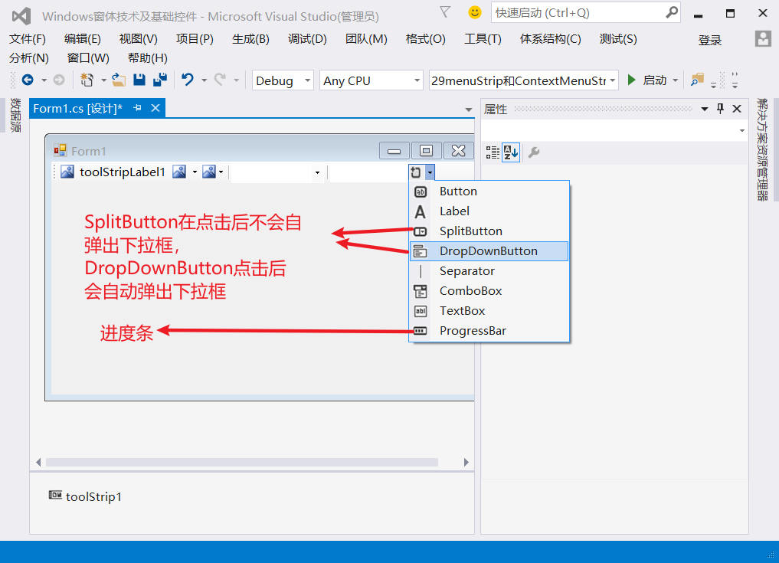Click the Undo icon in the toolbar
This screenshot has height=563, width=779.
pyautogui.click(x=188, y=80)
